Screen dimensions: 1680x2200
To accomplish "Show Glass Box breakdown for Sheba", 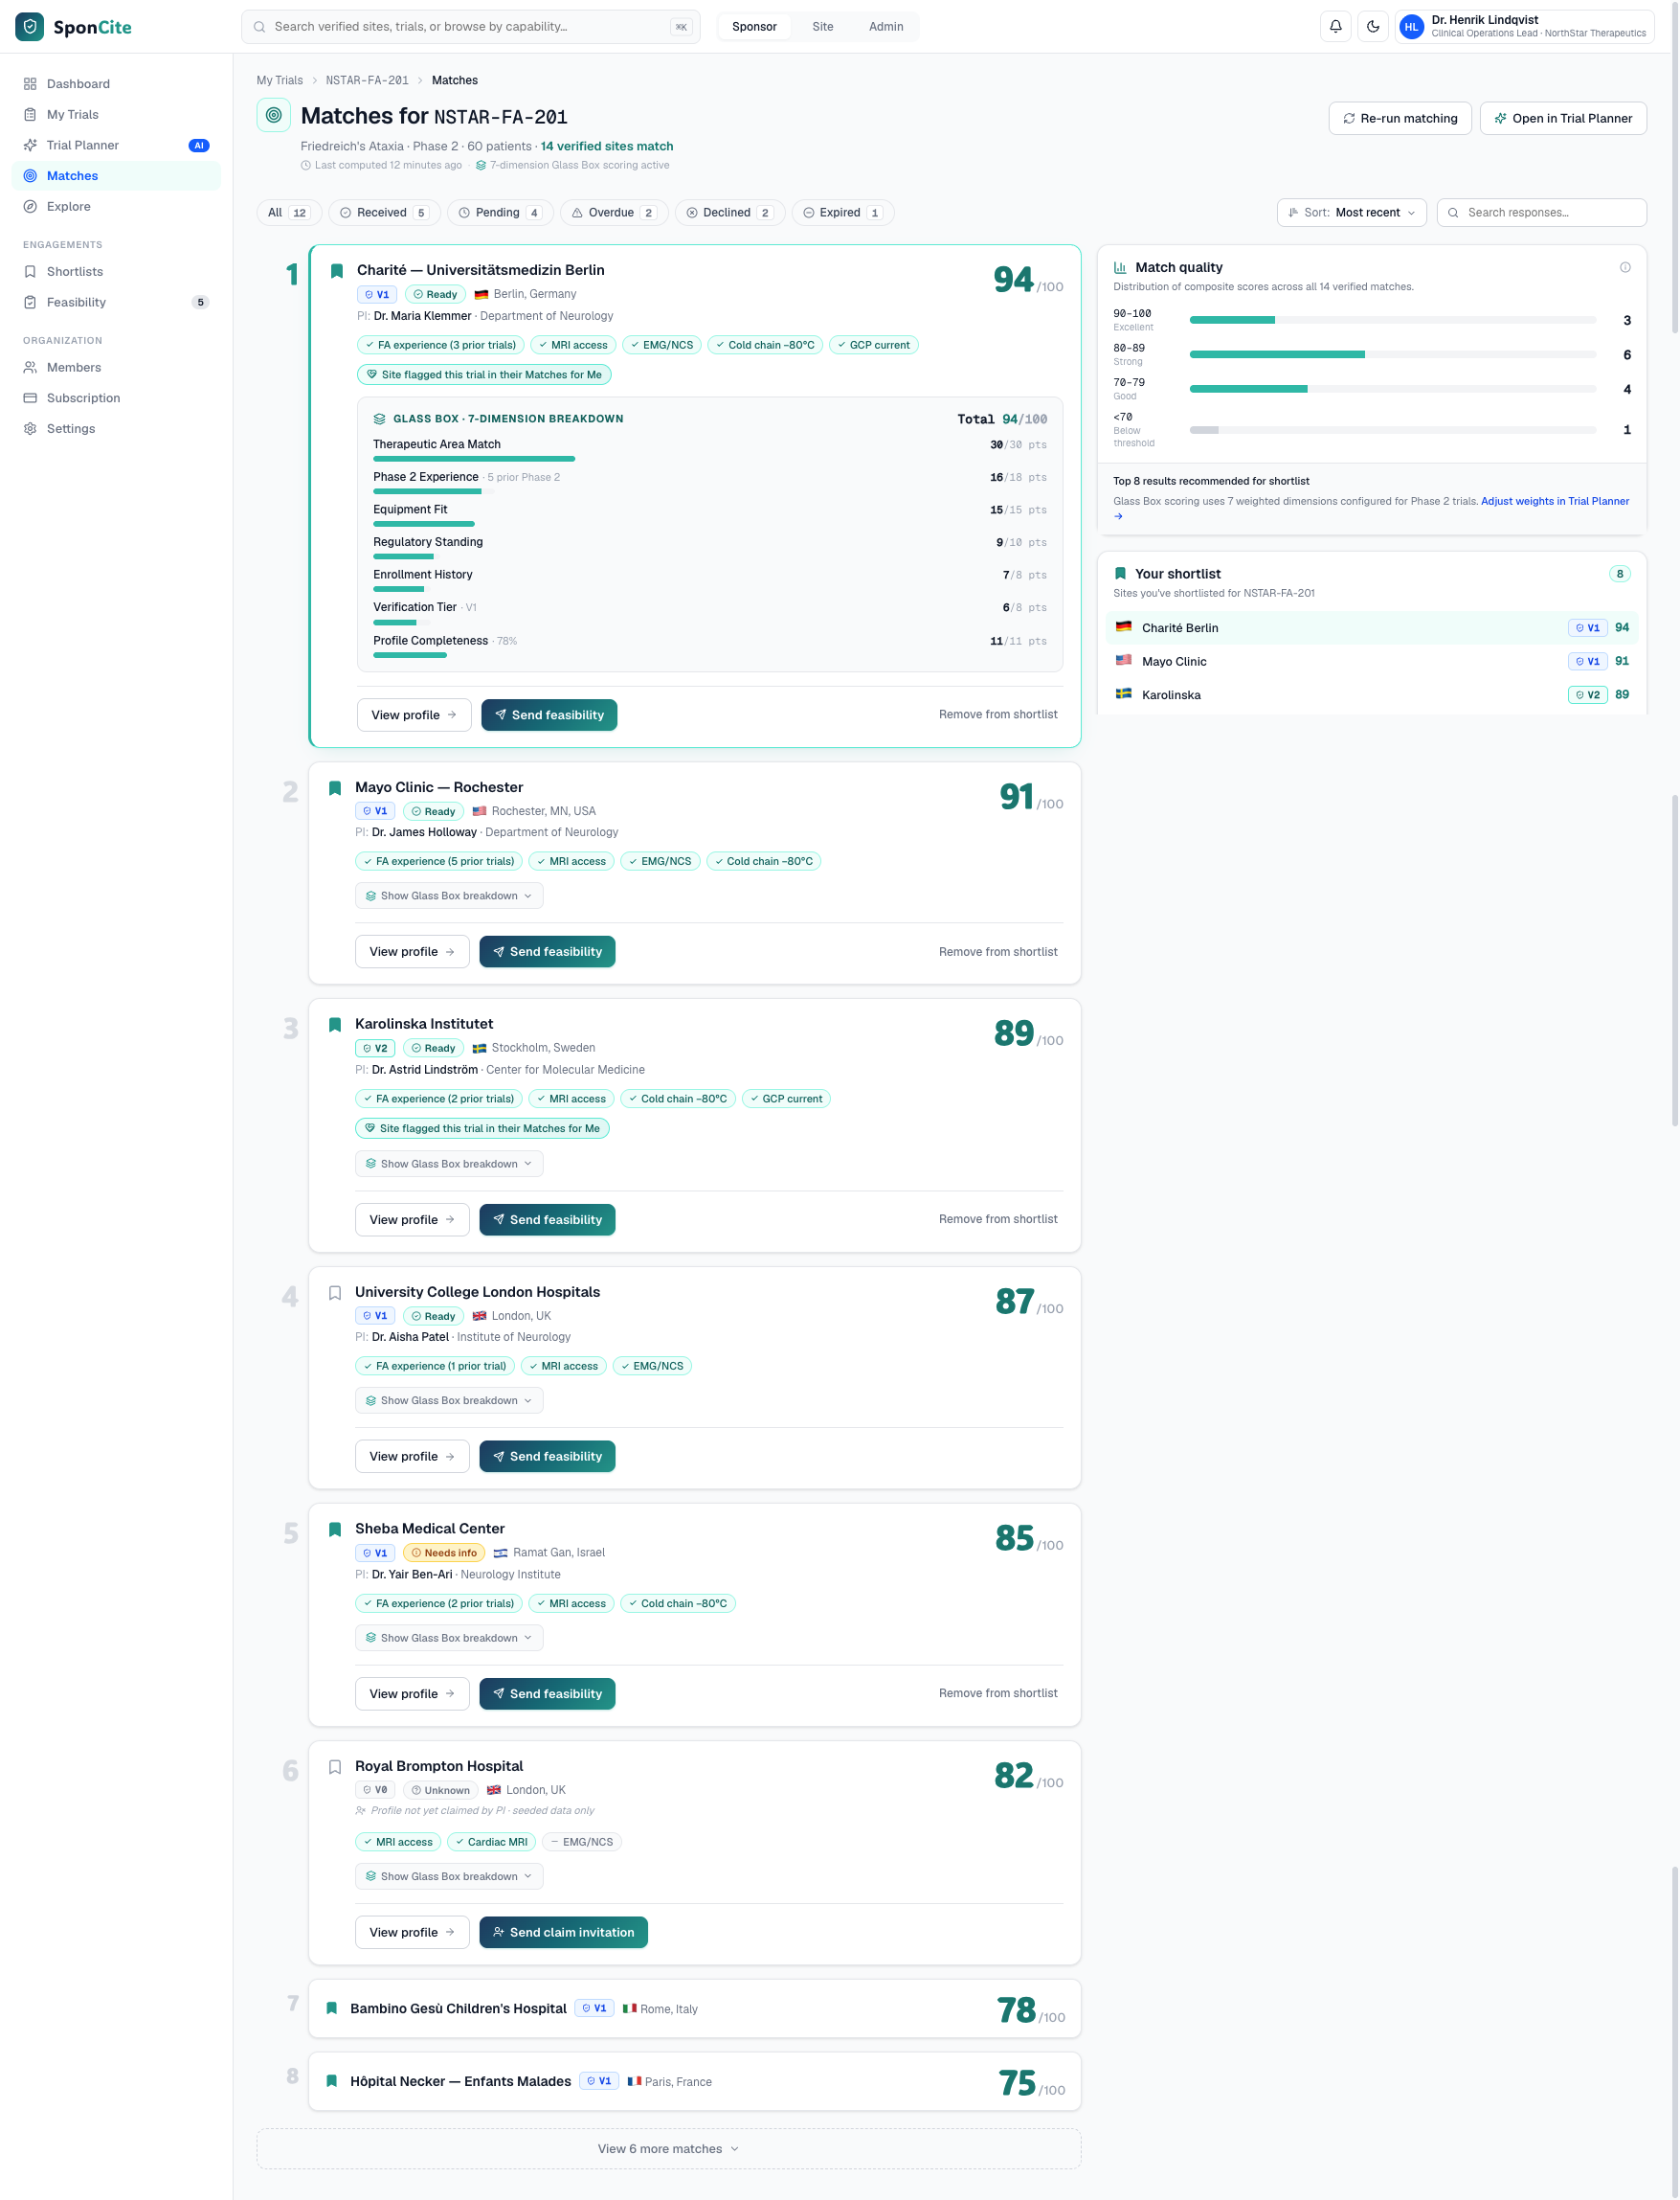I will 449,1638.
